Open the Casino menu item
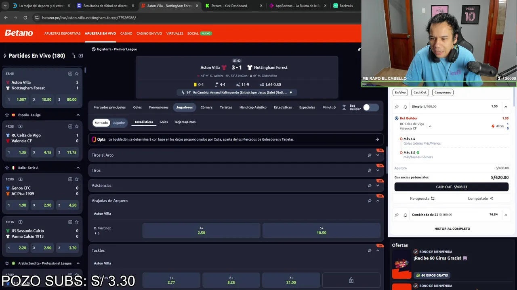Image resolution: width=517 pixels, height=290 pixels. [126, 33]
